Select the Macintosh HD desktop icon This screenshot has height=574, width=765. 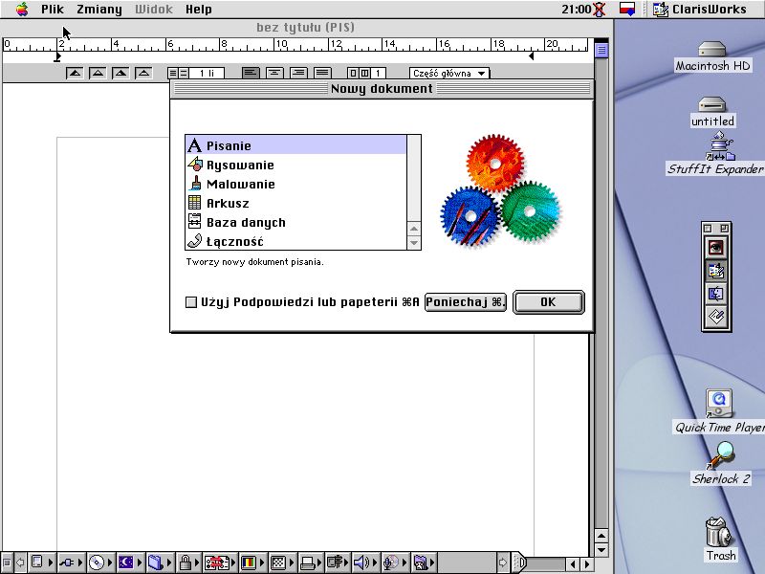(712, 56)
